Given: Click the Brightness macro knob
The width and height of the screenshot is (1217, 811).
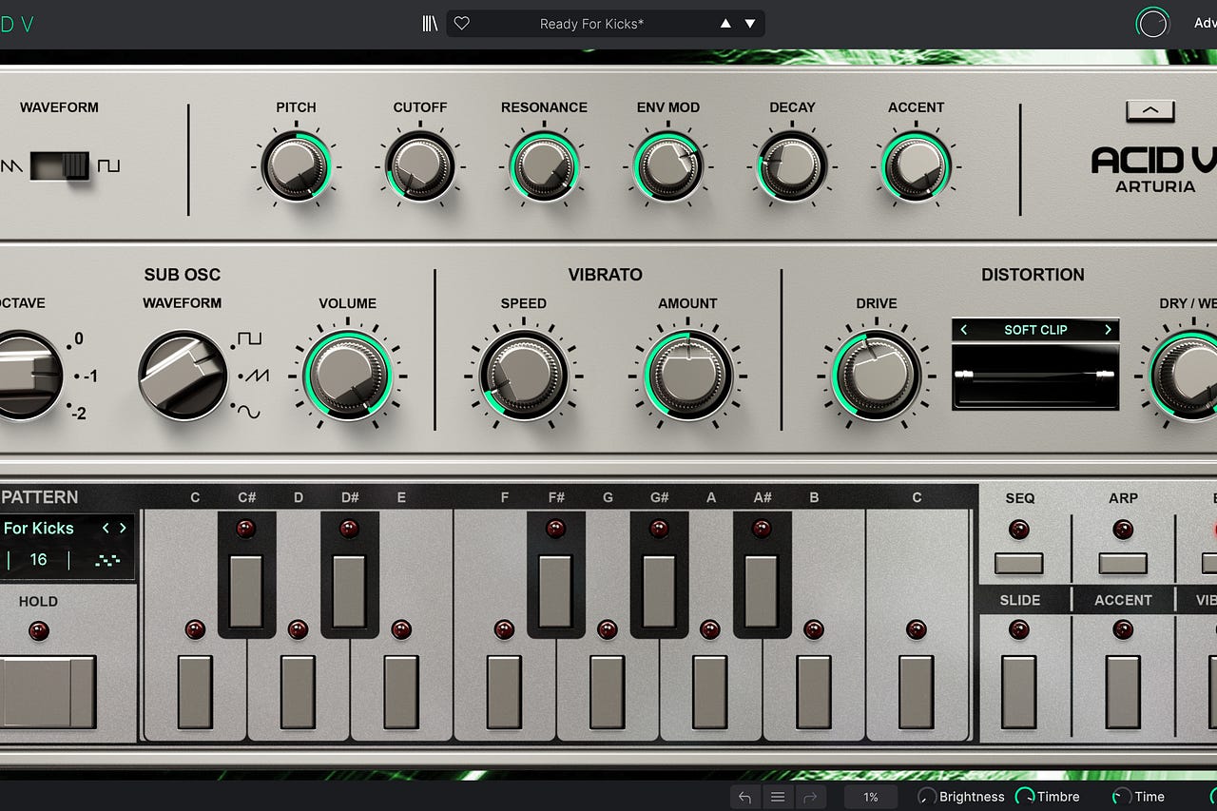Looking at the screenshot, I should (x=927, y=797).
